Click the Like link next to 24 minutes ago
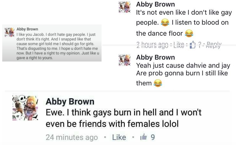236x145 pixels. point(119,137)
